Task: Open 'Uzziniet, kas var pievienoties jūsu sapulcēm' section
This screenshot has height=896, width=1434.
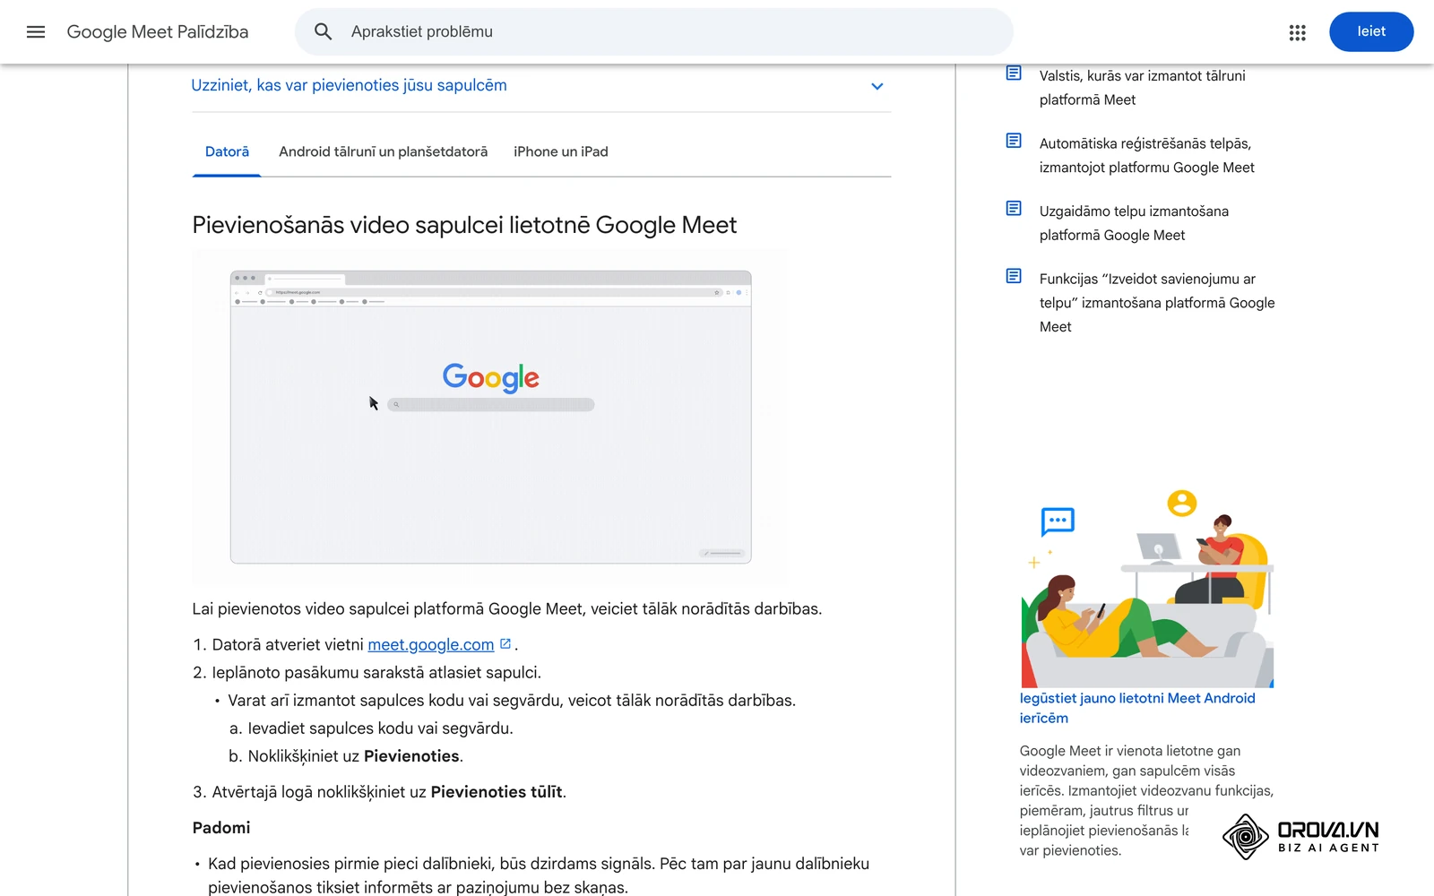Action: pyautogui.click(x=541, y=86)
